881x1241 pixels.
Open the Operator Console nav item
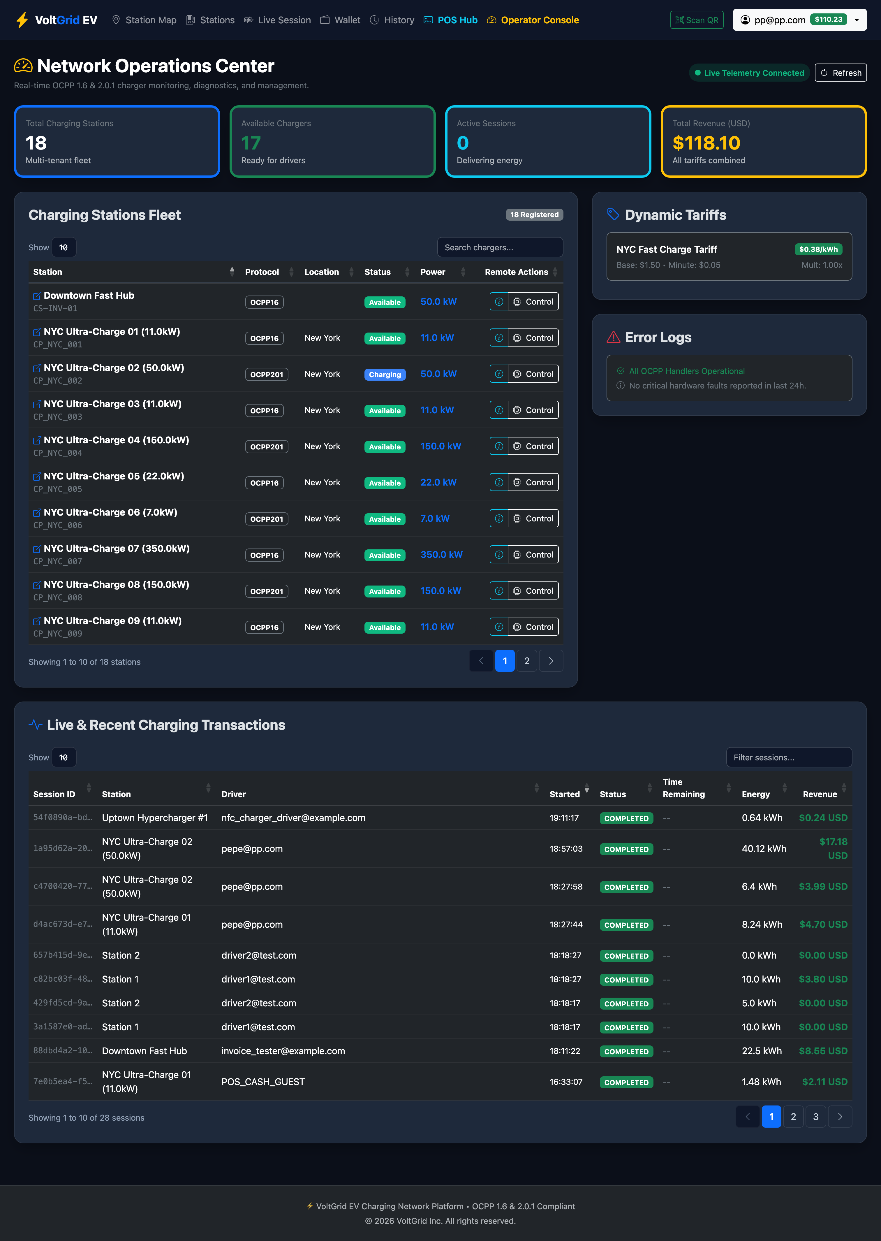click(x=533, y=20)
